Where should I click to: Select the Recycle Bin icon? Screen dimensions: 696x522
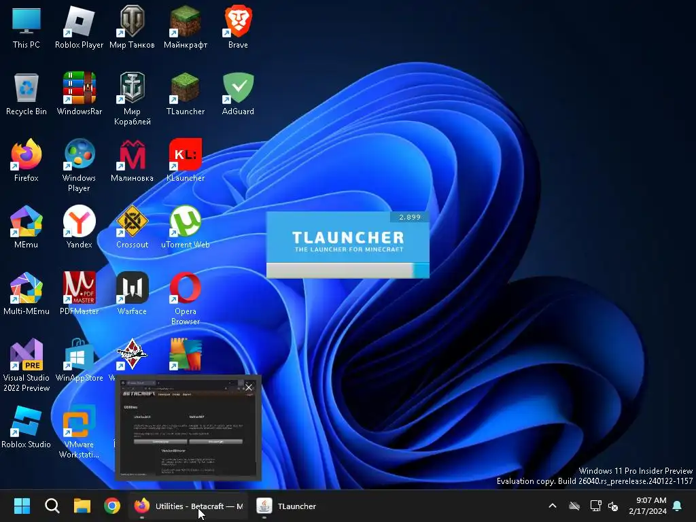pyautogui.click(x=27, y=94)
